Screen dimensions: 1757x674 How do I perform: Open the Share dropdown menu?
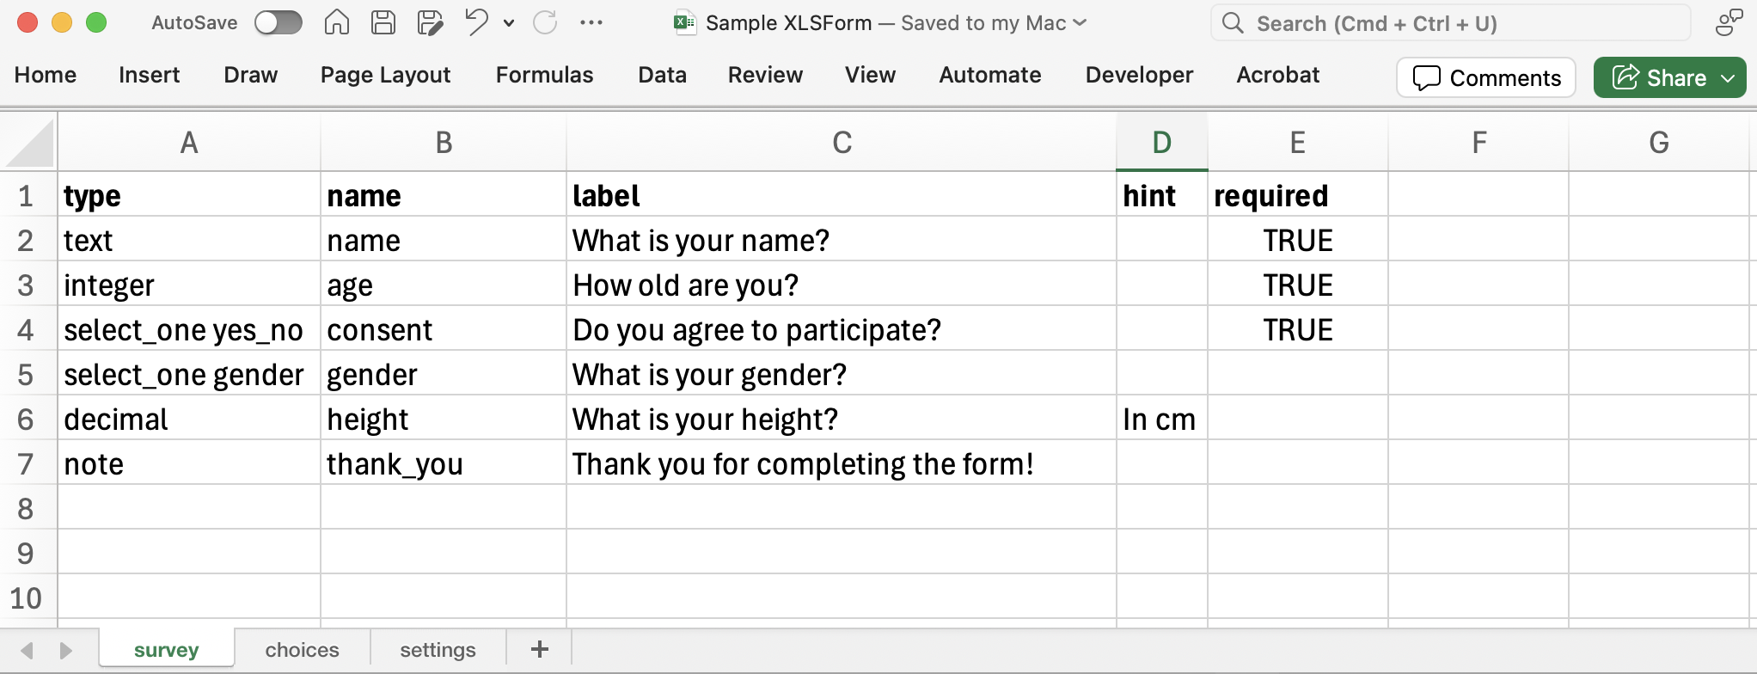click(1728, 78)
